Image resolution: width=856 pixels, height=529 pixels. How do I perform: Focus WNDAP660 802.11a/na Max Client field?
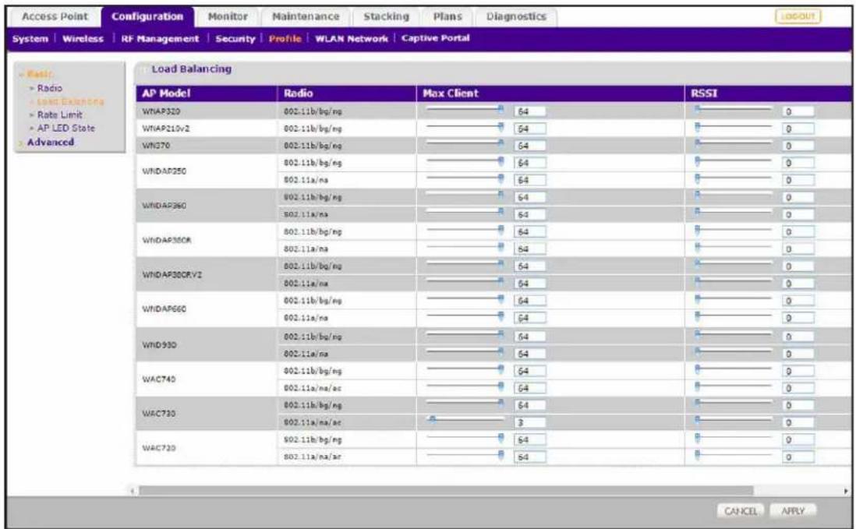tap(529, 318)
